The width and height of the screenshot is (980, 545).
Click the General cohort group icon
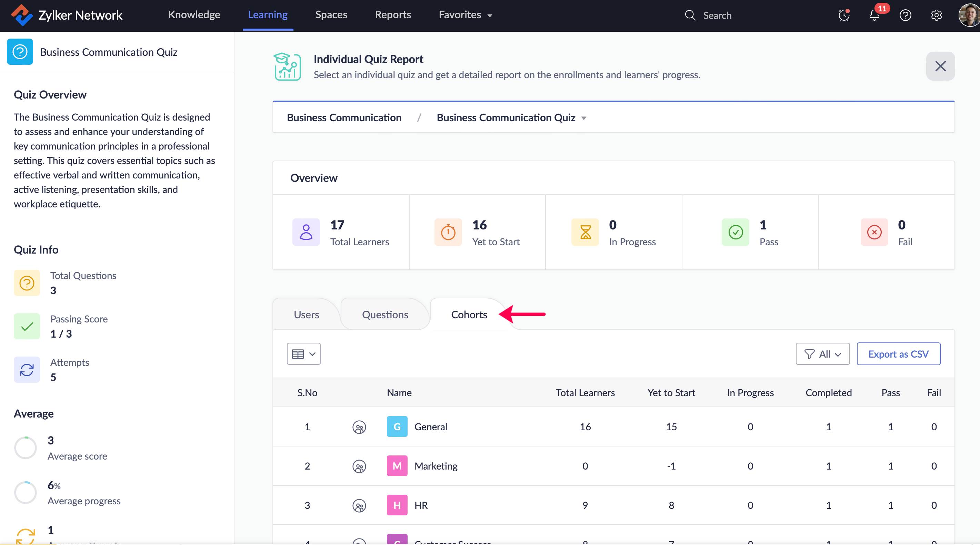click(x=359, y=427)
